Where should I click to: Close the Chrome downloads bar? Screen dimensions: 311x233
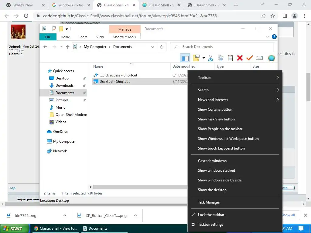click(306, 215)
